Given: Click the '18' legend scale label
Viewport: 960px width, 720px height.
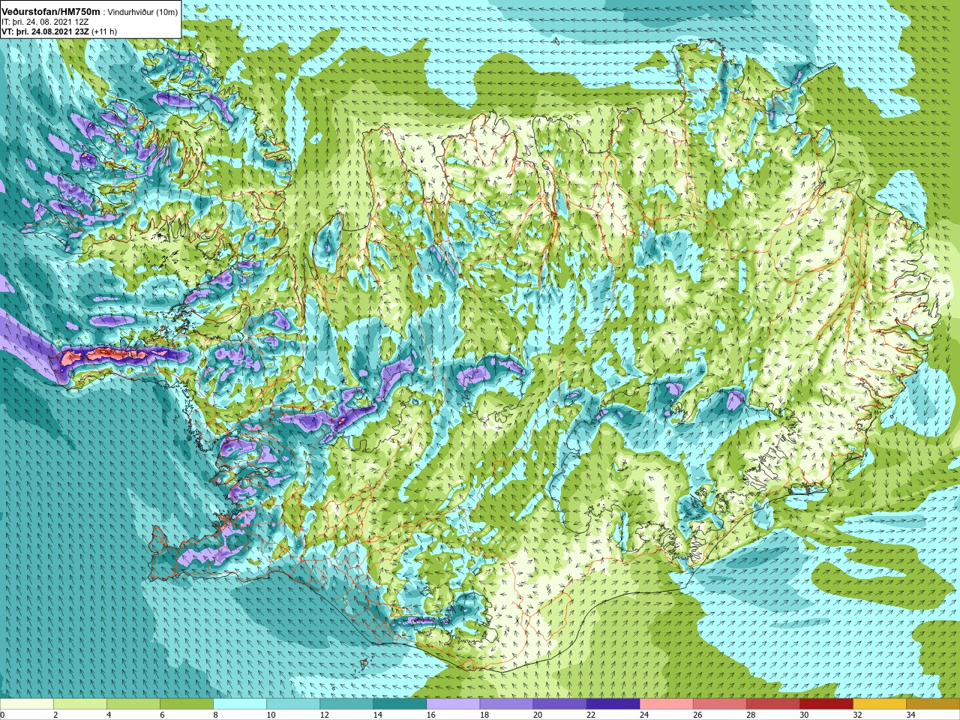Looking at the screenshot, I should coord(484,715).
